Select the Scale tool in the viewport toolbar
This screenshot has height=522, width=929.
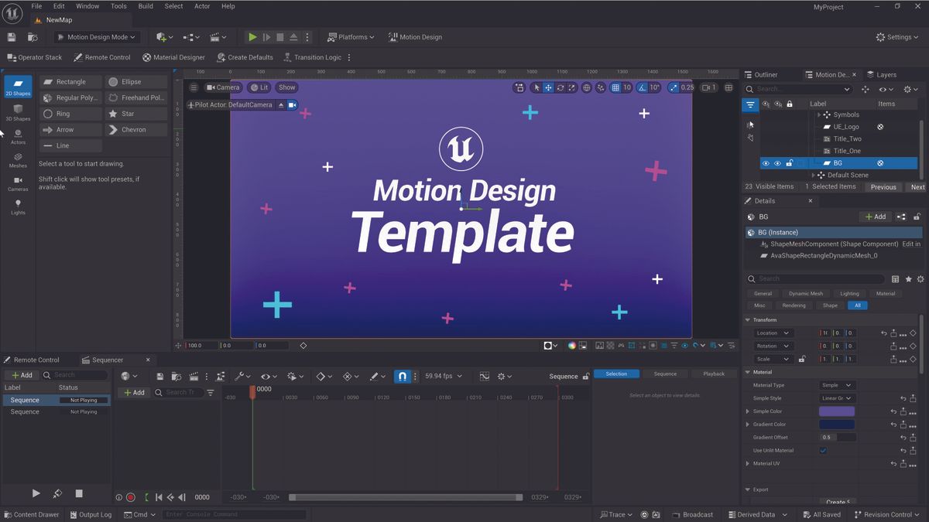(570, 87)
